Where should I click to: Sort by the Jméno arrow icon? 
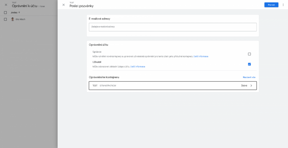(19, 12)
